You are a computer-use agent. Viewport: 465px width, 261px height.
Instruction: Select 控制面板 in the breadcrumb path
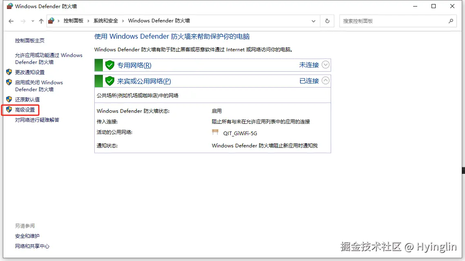click(x=73, y=21)
